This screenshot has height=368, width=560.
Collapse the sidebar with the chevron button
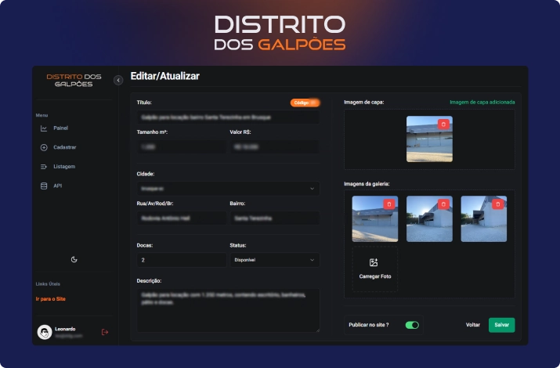coord(118,81)
